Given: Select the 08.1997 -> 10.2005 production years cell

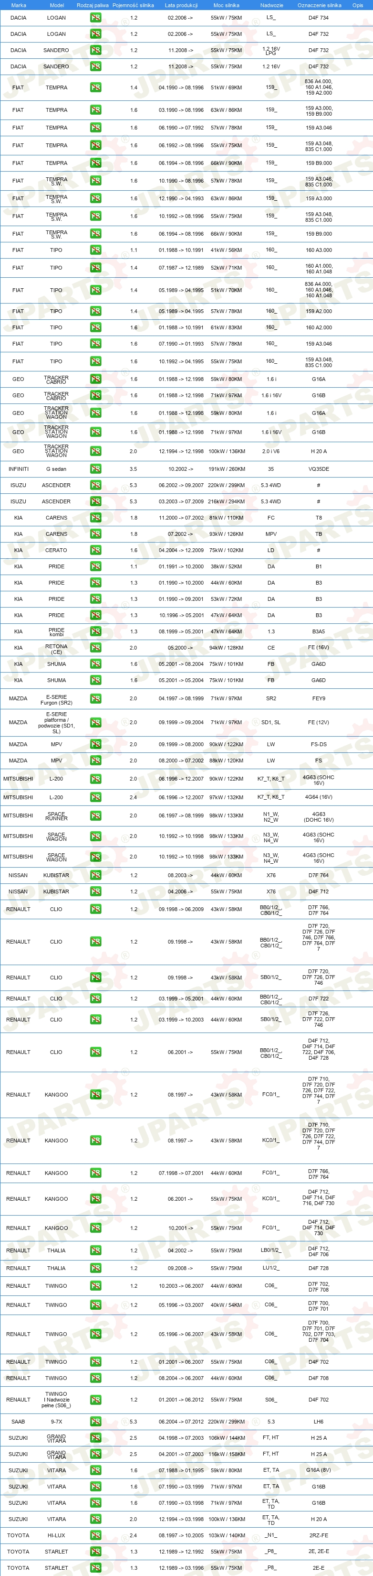Looking at the screenshot, I should [181, 1536].
